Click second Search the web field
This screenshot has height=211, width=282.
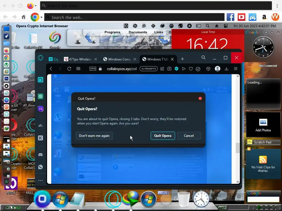tap(134, 17)
